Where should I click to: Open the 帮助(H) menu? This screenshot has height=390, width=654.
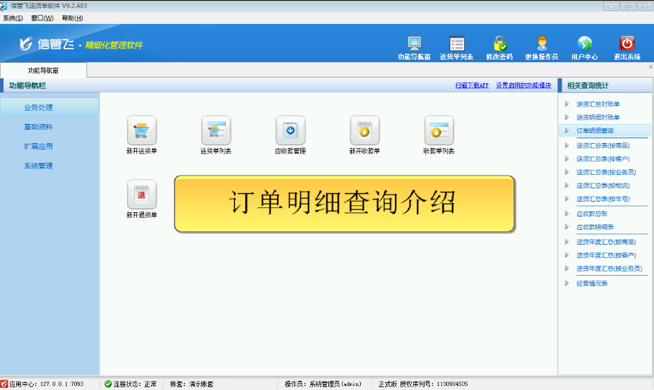tap(71, 18)
